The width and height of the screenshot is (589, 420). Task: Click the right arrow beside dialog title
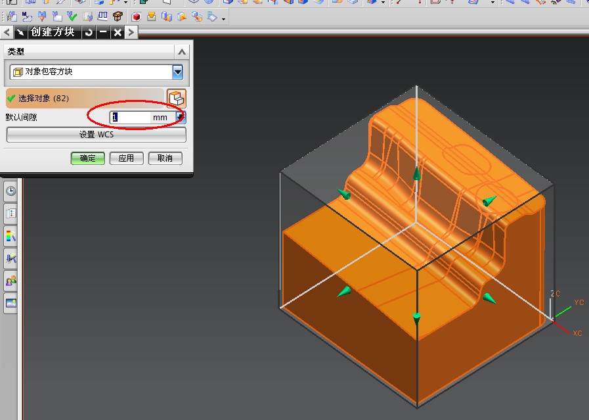131,32
